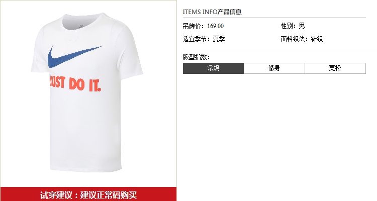The width and height of the screenshot is (377, 201).
Task: Select the 常规 regular fit segment
Action: point(213,68)
